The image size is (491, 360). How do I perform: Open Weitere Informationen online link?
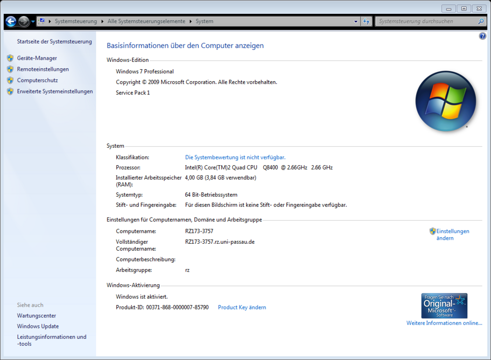pyautogui.click(x=444, y=323)
